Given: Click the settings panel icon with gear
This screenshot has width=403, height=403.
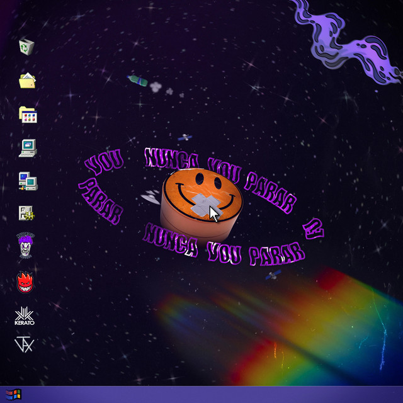Looking at the screenshot, I should (26, 213).
